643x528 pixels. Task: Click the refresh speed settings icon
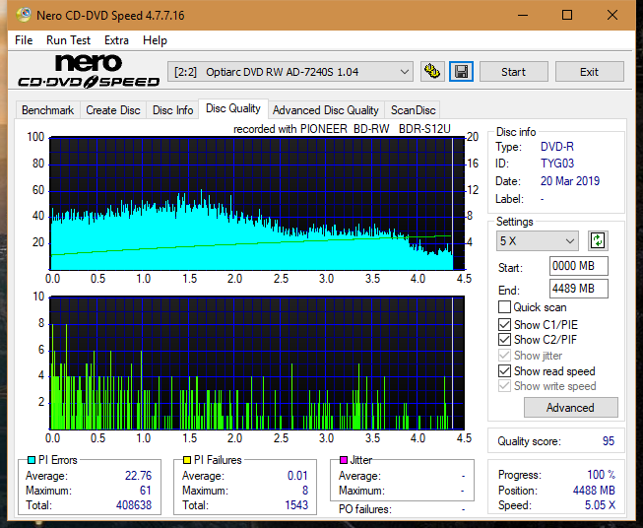click(x=598, y=240)
